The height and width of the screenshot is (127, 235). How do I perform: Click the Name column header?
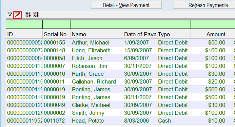pyautogui.click(x=97, y=34)
